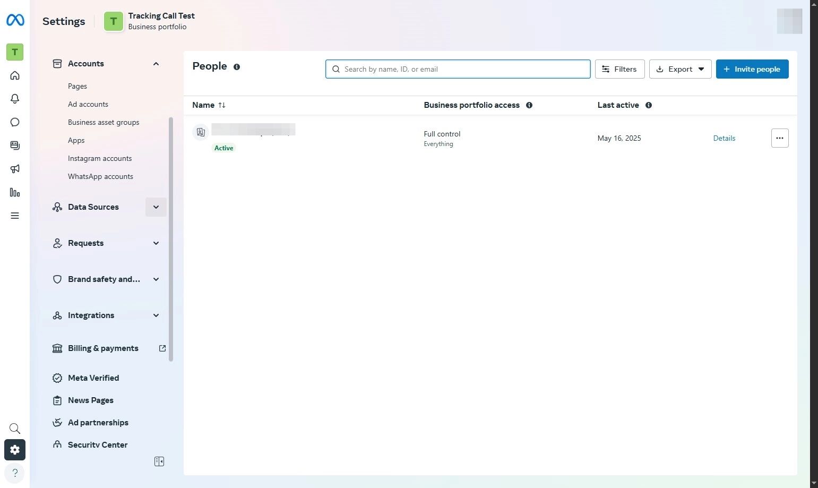818x488 pixels.
Task: Click the search magnifier icon
Action: pos(14,428)
